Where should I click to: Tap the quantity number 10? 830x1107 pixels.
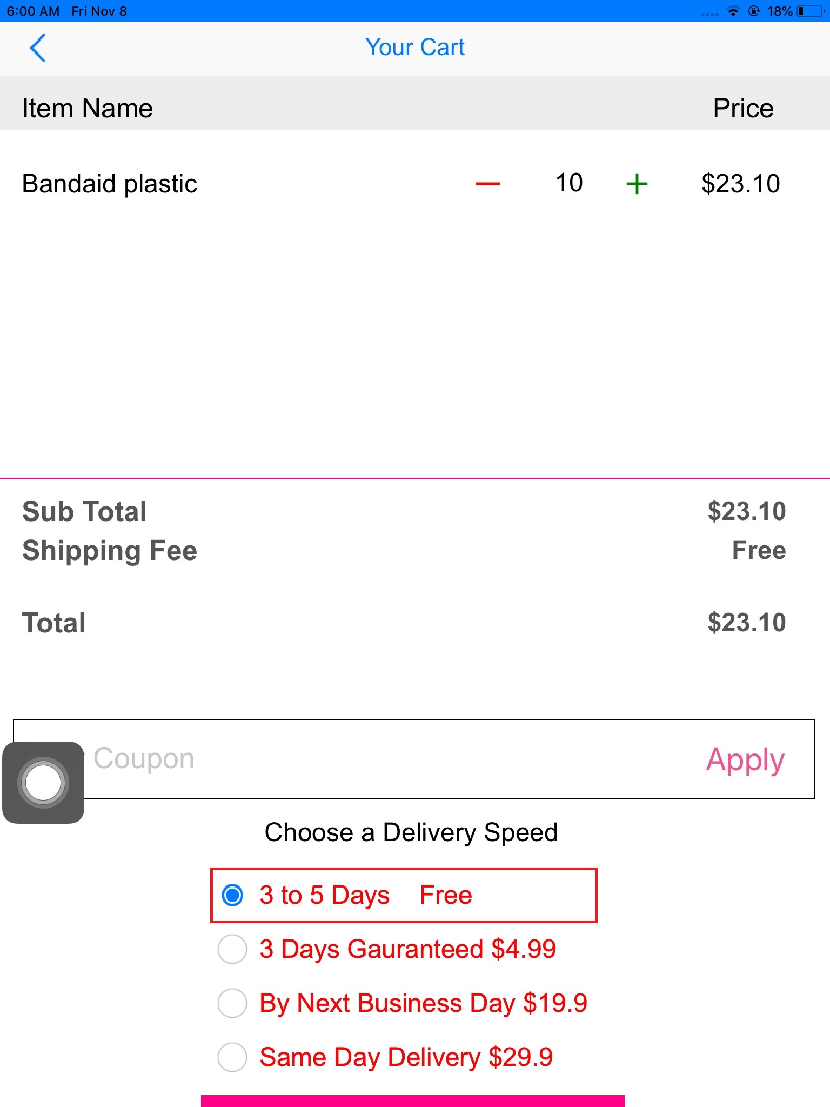point(569,183)
